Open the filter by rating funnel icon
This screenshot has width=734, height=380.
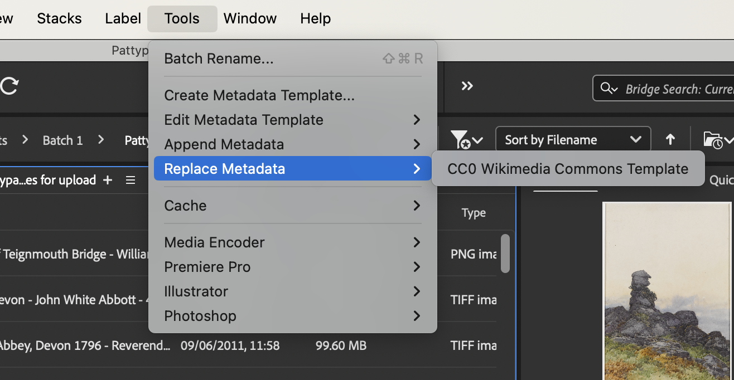point(466,139)
